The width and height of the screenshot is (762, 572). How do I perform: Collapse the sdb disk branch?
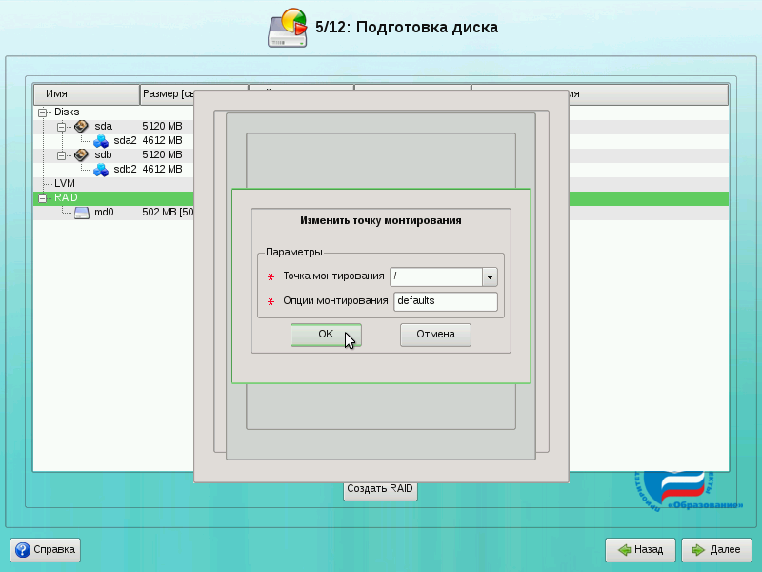61,154
